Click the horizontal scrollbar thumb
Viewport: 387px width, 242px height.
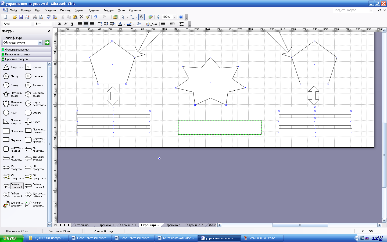pos(300,225)
